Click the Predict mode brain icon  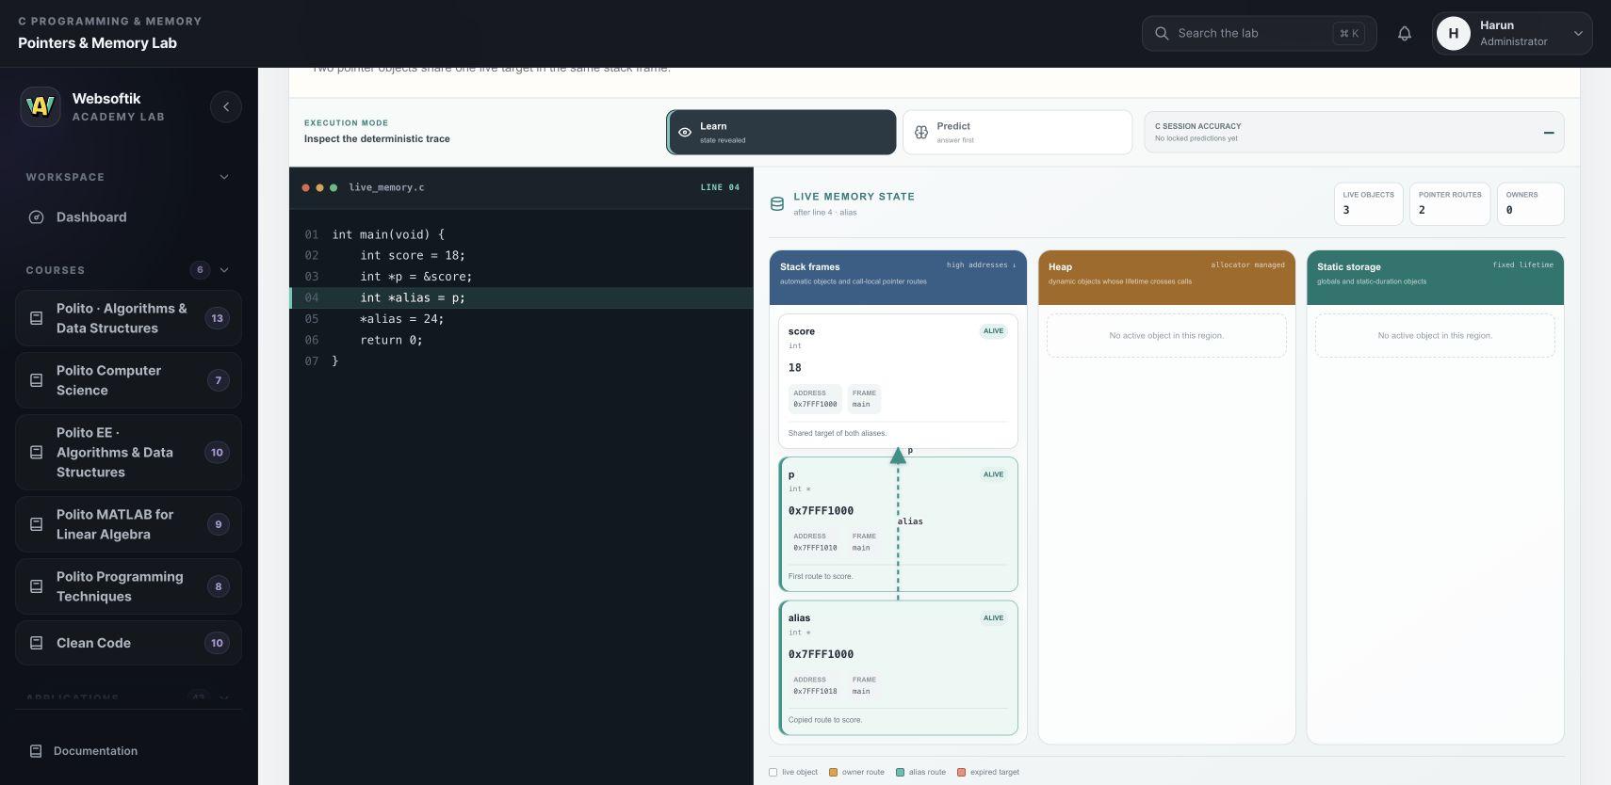click(x=921, y=133)
